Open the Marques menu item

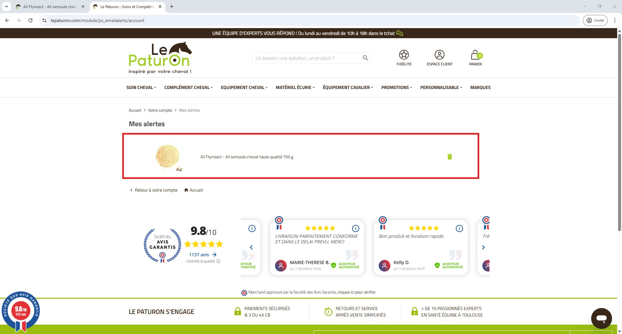480,87
